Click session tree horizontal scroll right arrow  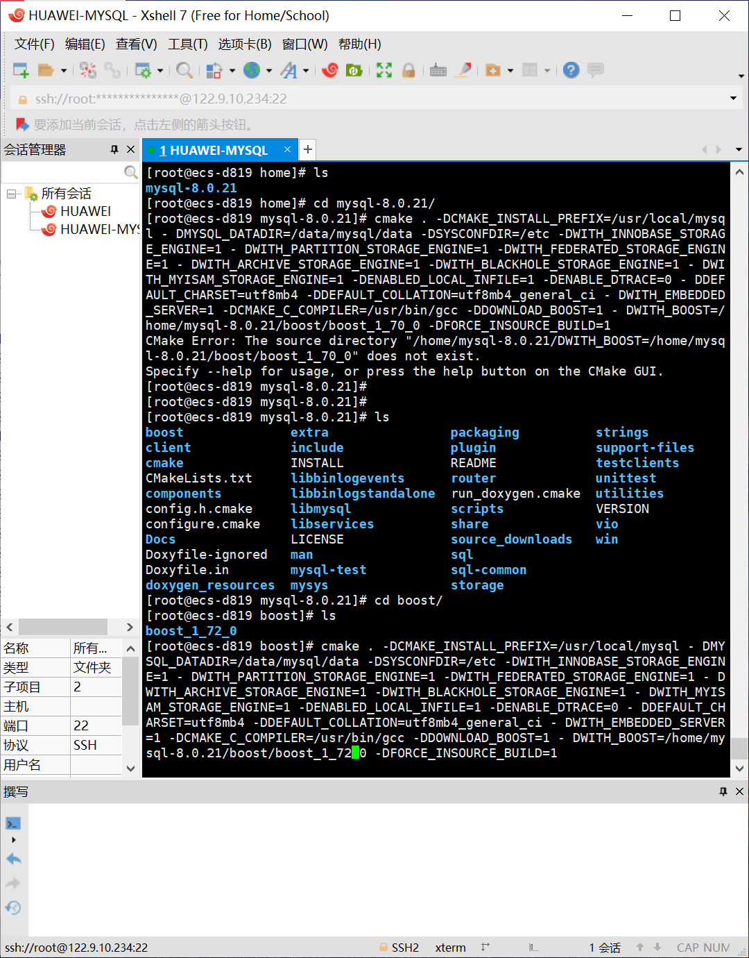(x=130, y=627)
